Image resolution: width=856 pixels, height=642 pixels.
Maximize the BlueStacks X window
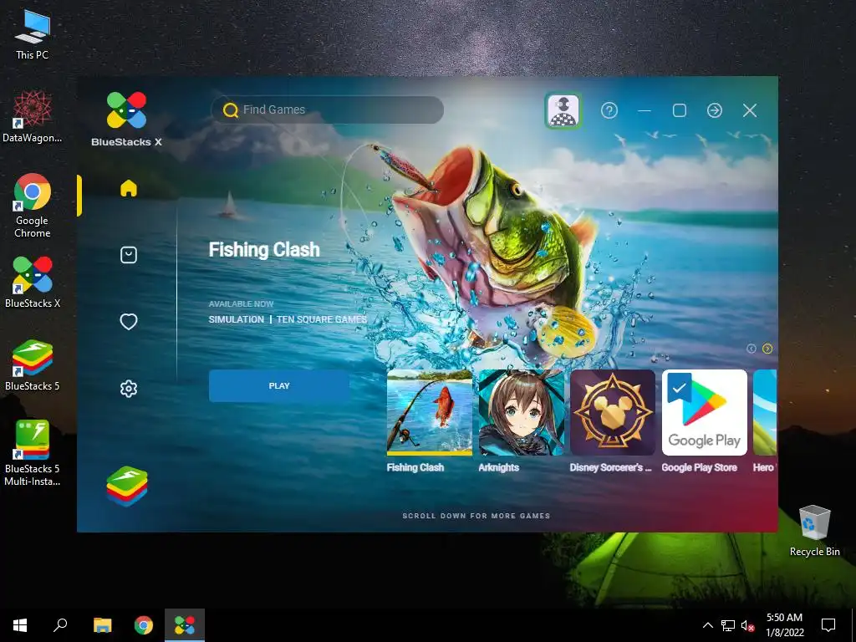680,111
